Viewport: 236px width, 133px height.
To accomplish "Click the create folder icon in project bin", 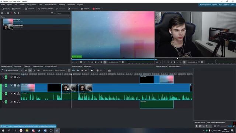I will (x=8, y=13).
